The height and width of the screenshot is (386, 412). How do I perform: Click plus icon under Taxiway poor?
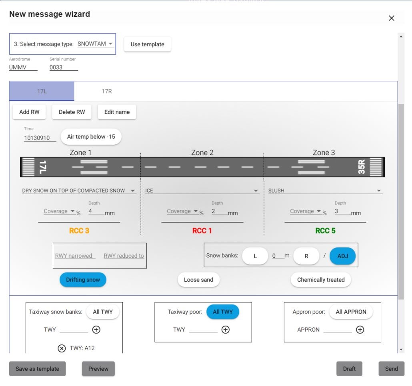click(x=226, y=330)
